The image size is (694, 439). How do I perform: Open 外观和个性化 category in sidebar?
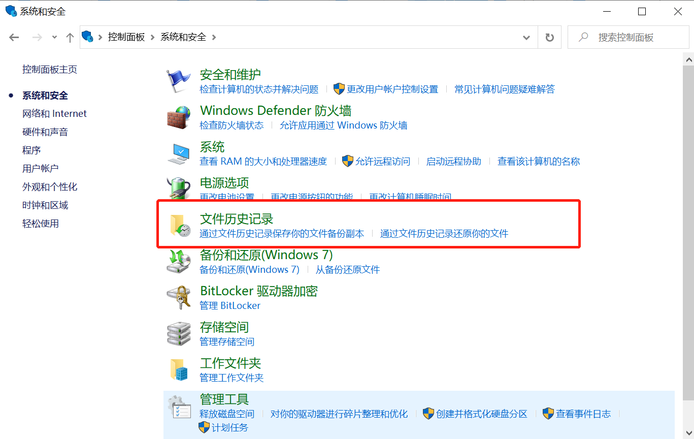tap(50, 186)
